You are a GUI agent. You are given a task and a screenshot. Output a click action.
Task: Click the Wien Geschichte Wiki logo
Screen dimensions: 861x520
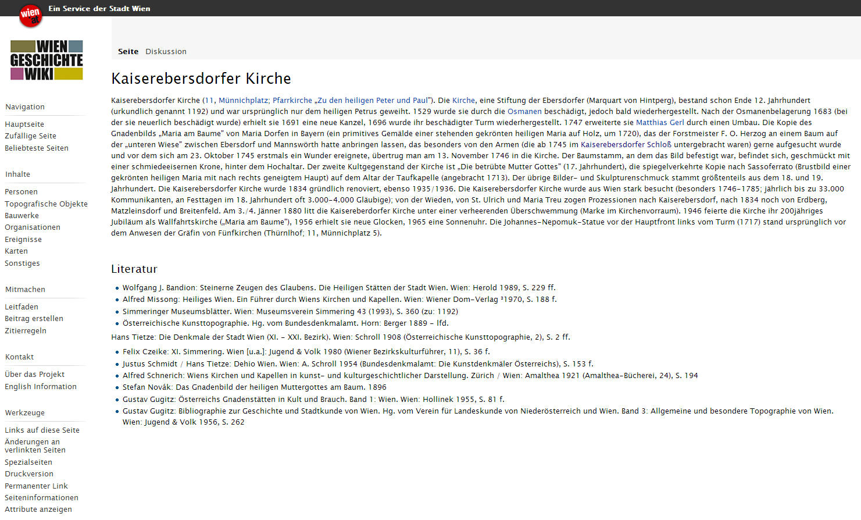pos(47,60)
